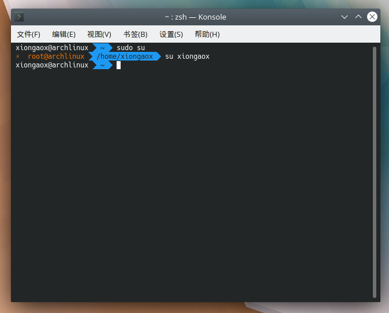Image resolution: width=389 pixels, height=313 pixels.
Task: Click the lightning bolt root indicator
Action: tap(18, 56)
